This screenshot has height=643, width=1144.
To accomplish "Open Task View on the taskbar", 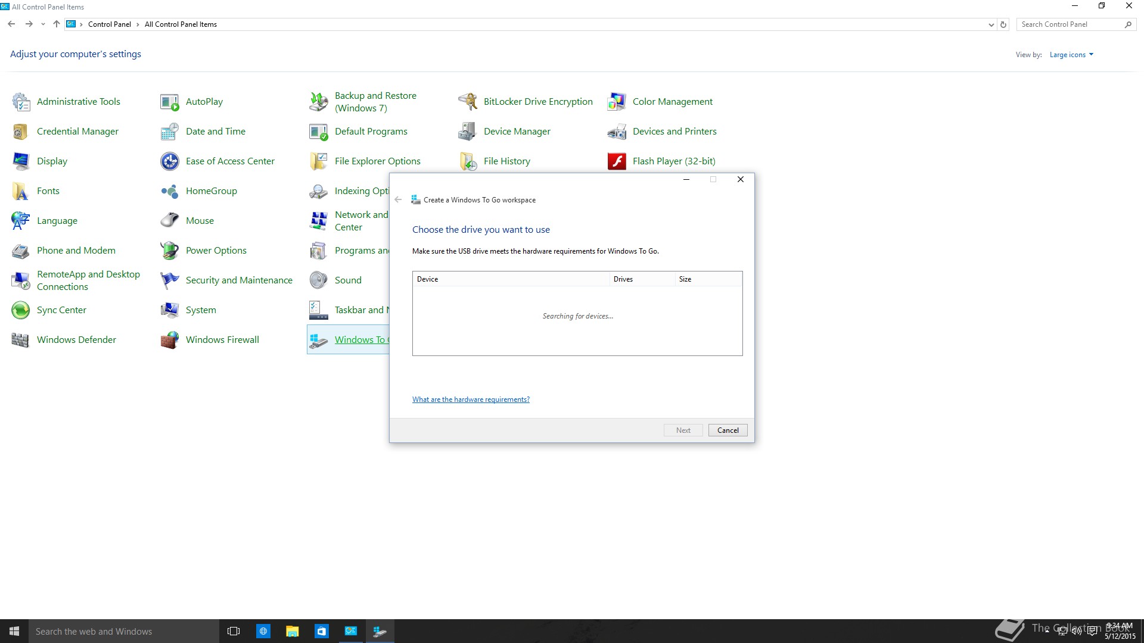I will point(234,631).
